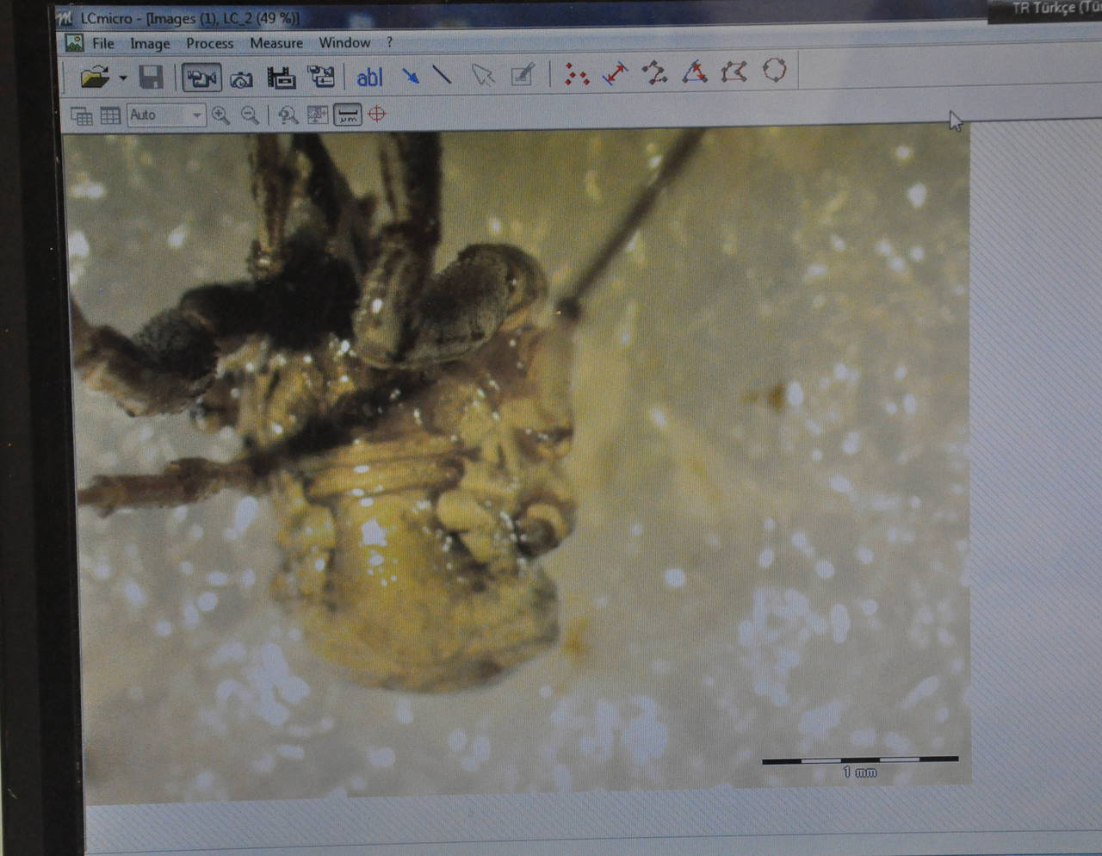Open the Process menu
The height and width of the screenshot is (856, 1102).
pos(209,43)
